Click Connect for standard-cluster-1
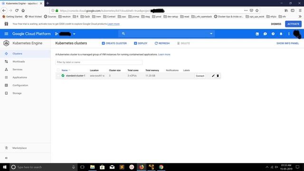 [200, 76]
